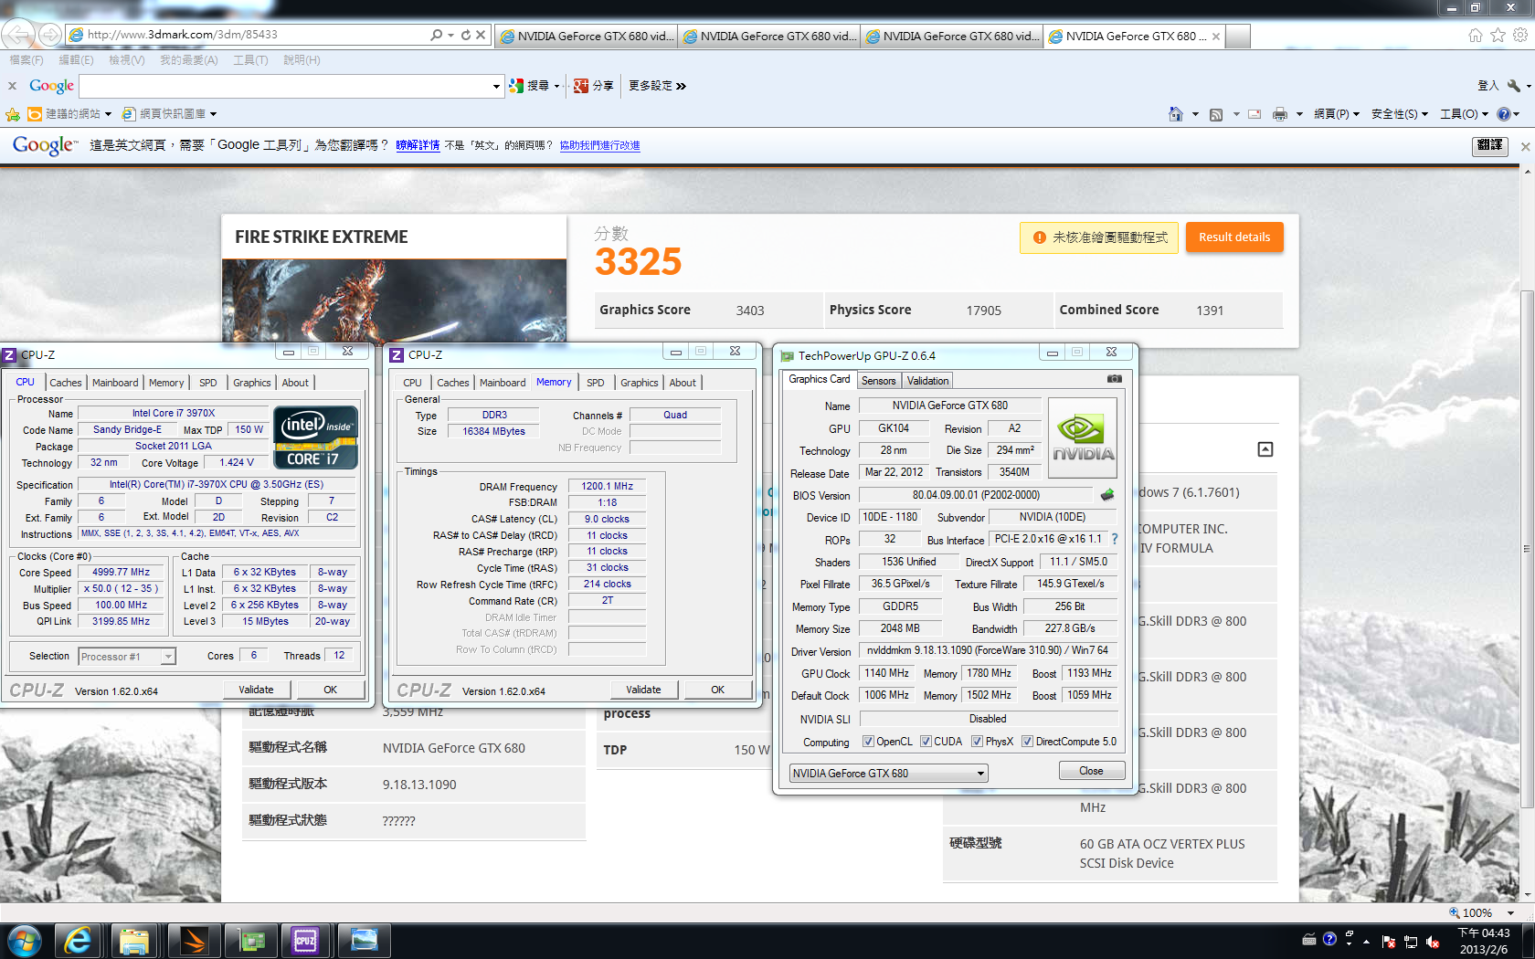This screenshot has width=1535, height=959.
Task: Open the safety menu dropdown in command bar
Action: click(1399, 114)
